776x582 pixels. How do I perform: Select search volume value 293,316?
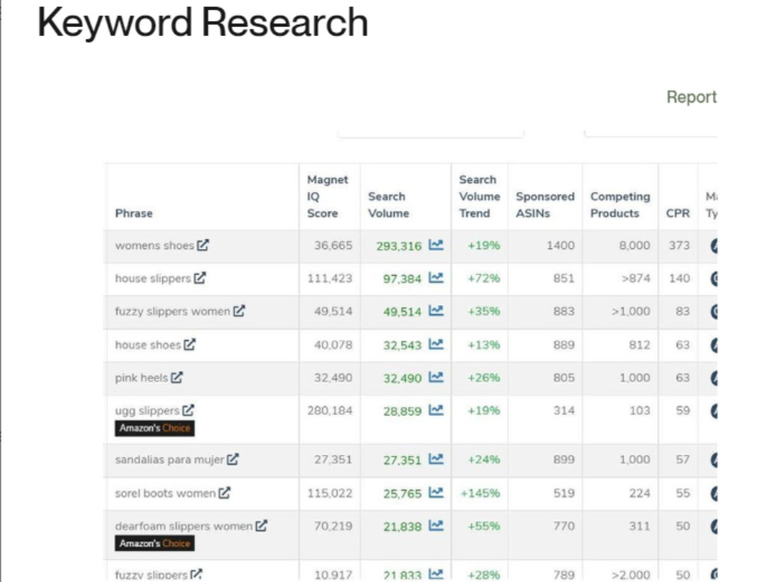[399, 246]
